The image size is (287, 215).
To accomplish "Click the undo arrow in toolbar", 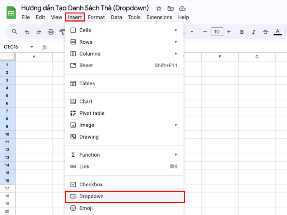I will tap(27, 32).
